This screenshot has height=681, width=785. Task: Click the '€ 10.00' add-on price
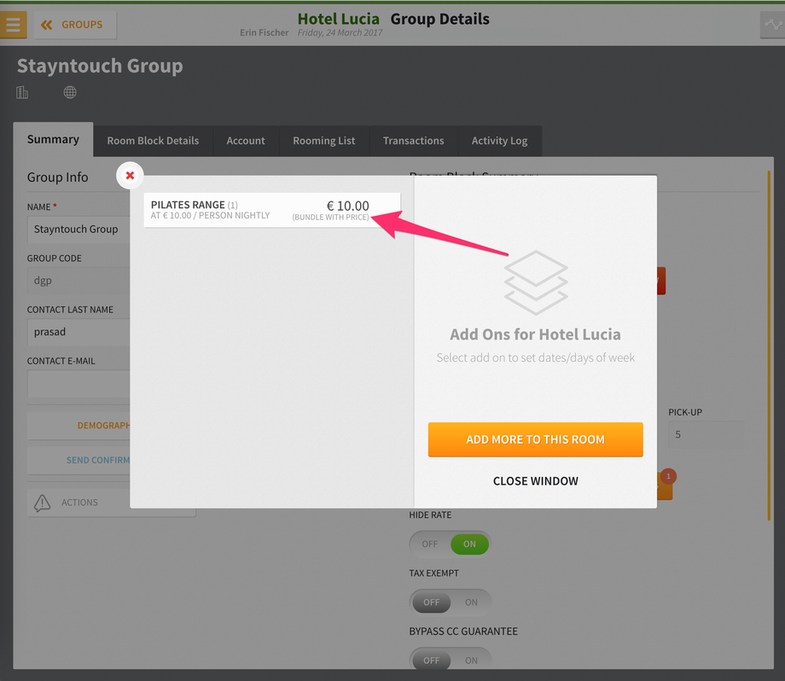(x=348, y=206)
